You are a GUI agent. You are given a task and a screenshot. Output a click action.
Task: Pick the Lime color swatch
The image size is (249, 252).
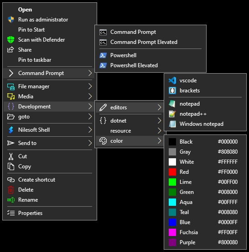pos(172,182)
